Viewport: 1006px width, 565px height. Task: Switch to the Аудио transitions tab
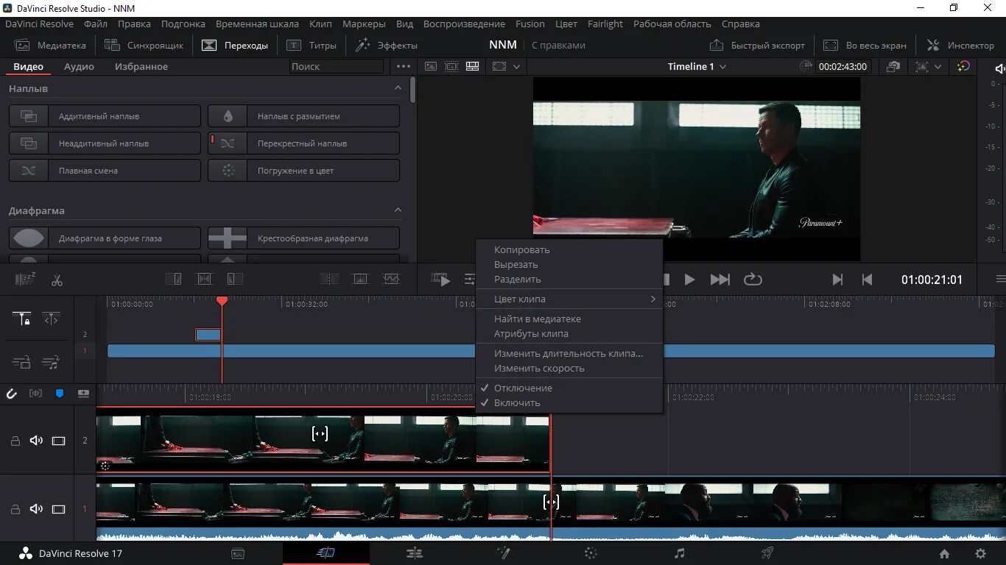coord(79,66)
